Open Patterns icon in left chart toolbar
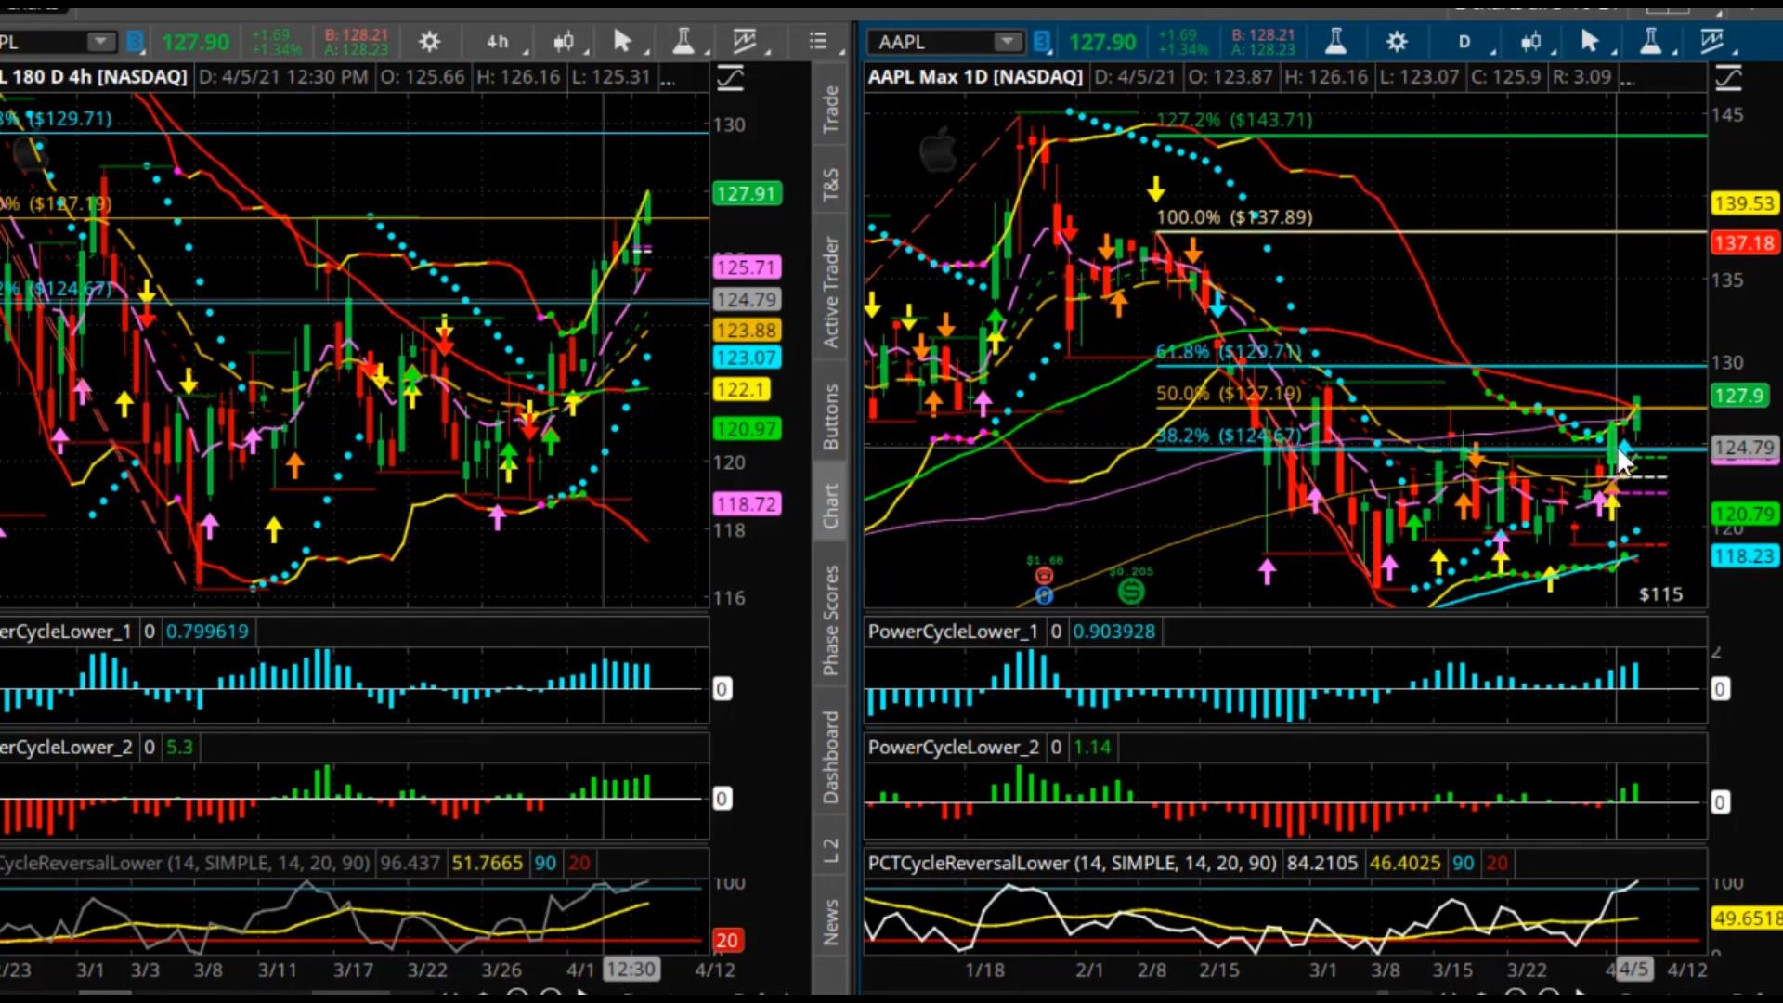The height and width of the screenshot is (1003, 1783). (745, 42)
